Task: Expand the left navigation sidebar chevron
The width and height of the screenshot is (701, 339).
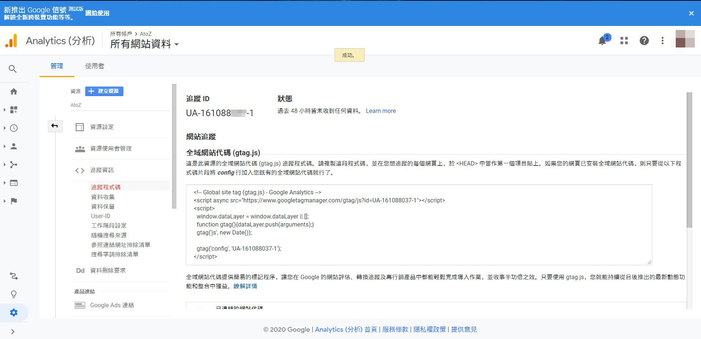Action: [13, 332]
